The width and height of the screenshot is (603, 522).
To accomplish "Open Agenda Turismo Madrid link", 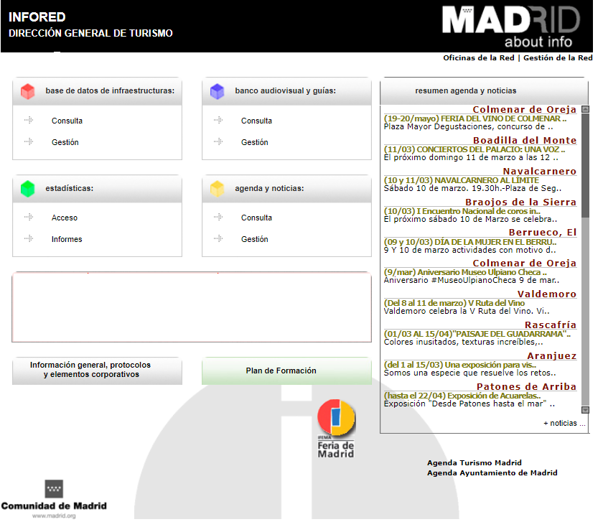I will coord(475,462).
